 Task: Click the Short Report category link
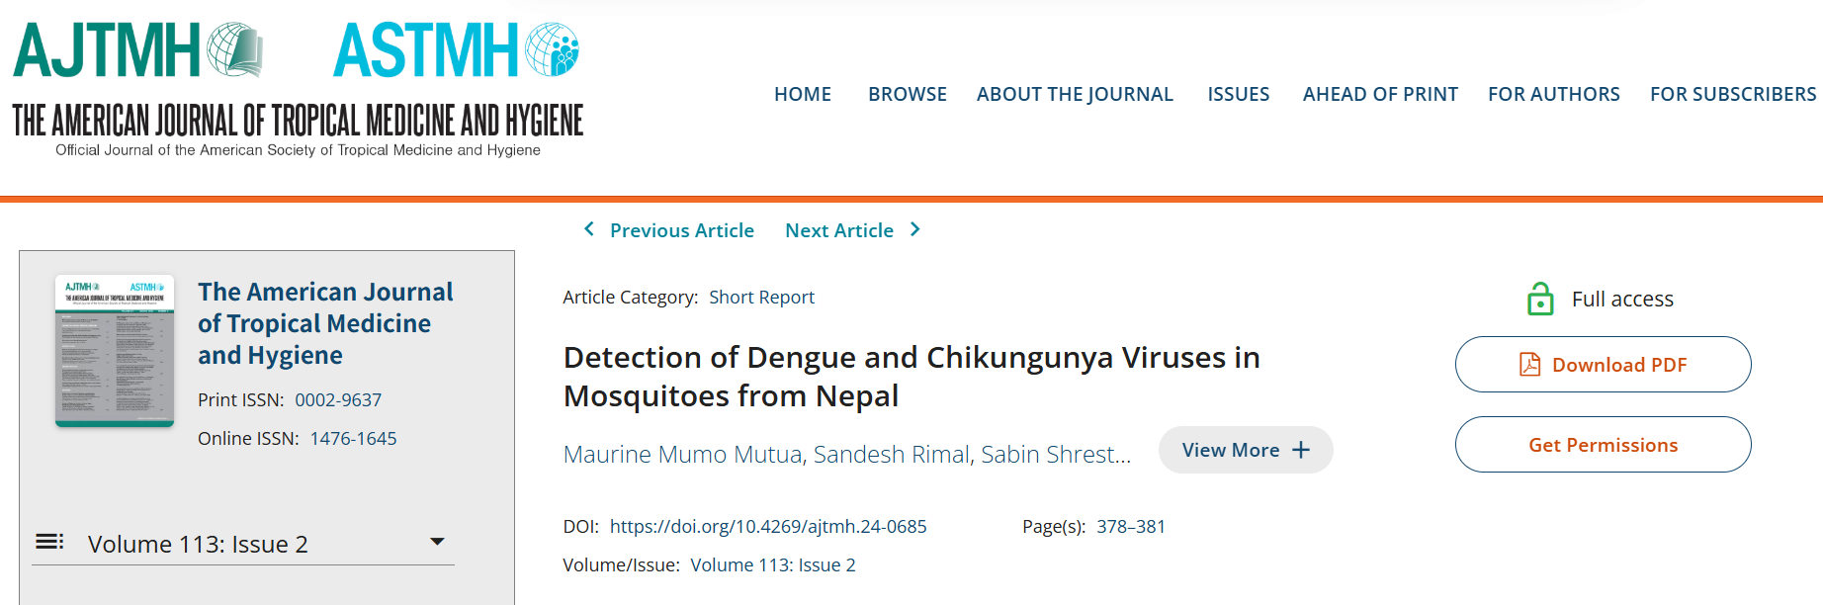tap(761, 298)
